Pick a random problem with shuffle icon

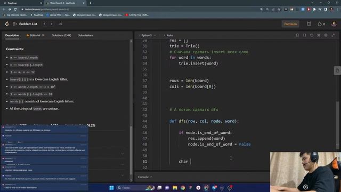coord(60,24)
